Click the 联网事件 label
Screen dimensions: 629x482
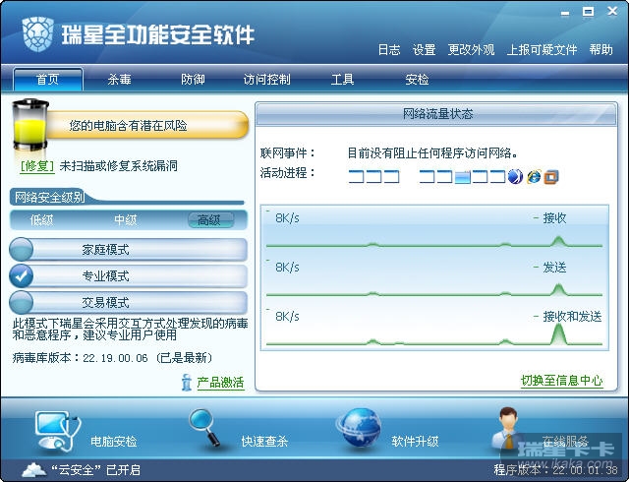[288, 153]
